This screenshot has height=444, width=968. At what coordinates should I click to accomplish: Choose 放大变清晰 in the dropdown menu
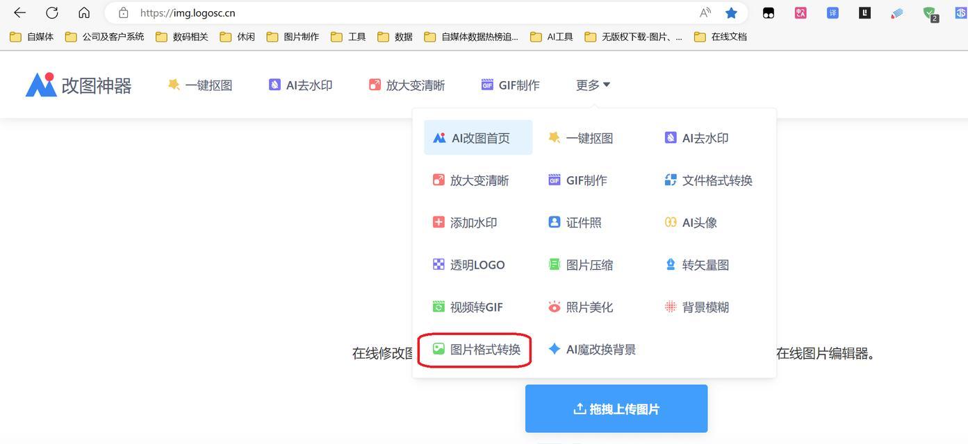click(470, 180)
